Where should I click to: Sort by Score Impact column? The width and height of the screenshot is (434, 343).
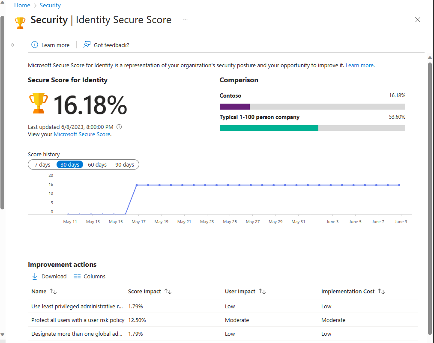click(x=167, y=291)
